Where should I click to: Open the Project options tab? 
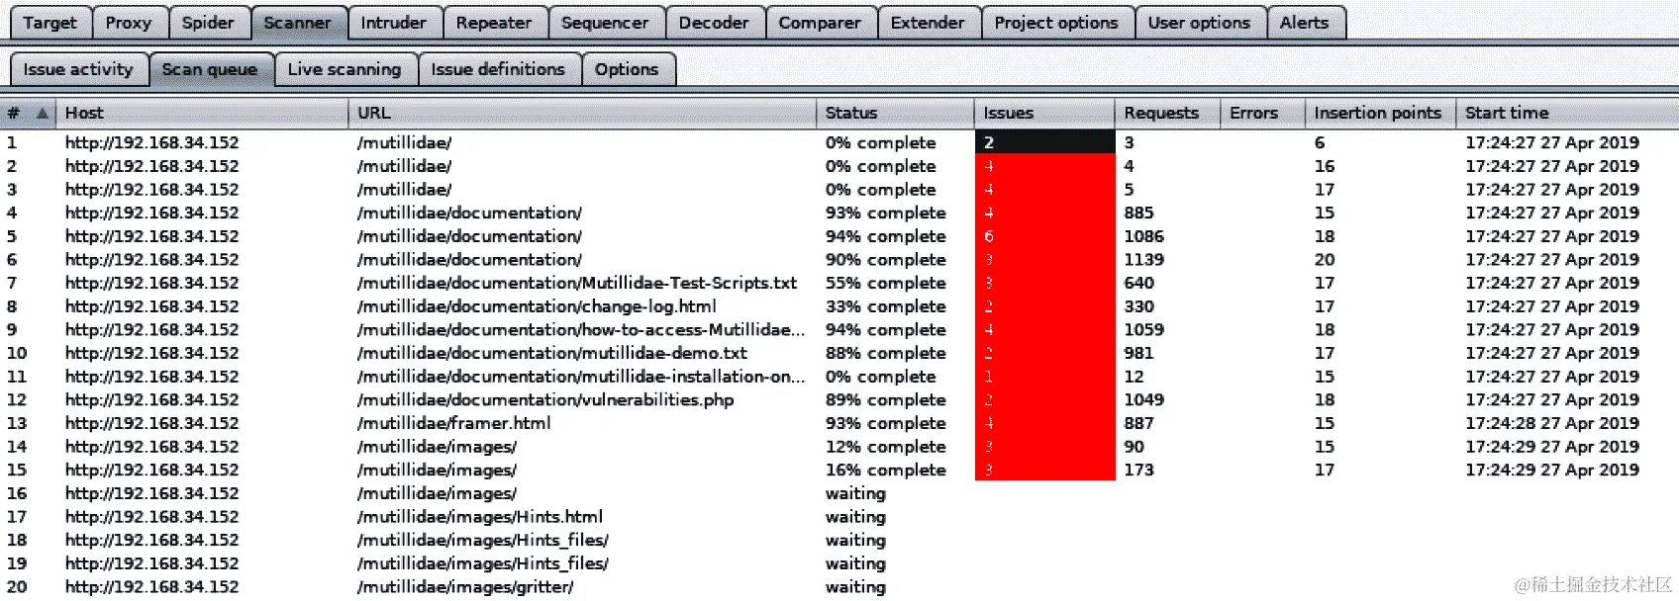click(x=1056, y=23)
